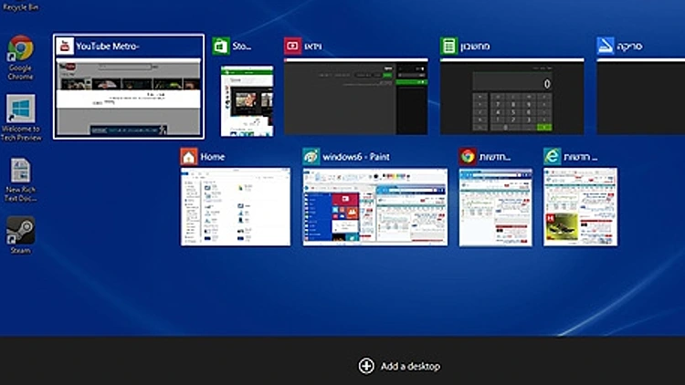Select the windows6 - Paint window preview
Image resolution: width=685 pixels, height=385 pixels.
[x=375, y=207]
